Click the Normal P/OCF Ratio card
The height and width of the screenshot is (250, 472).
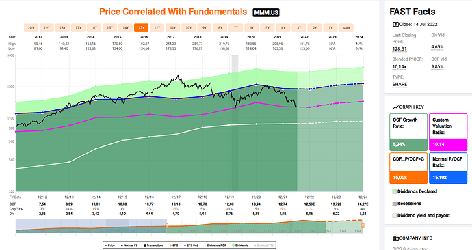pyautogui.click(x=448, y=168)
